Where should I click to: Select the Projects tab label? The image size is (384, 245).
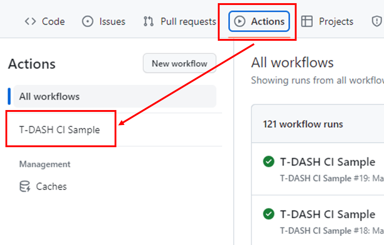(336, 21)
